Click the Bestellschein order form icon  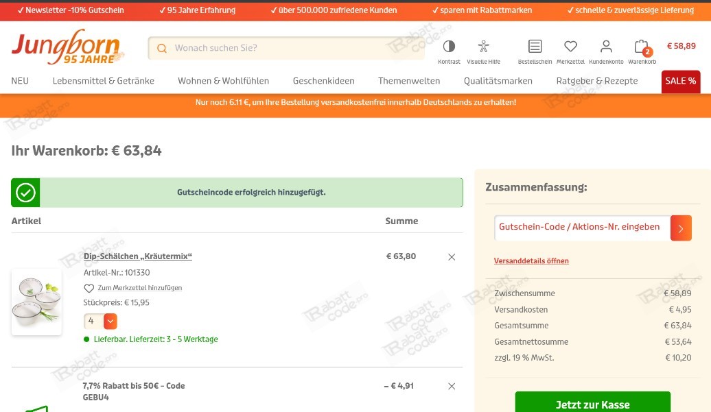click(x=535, y=46)
